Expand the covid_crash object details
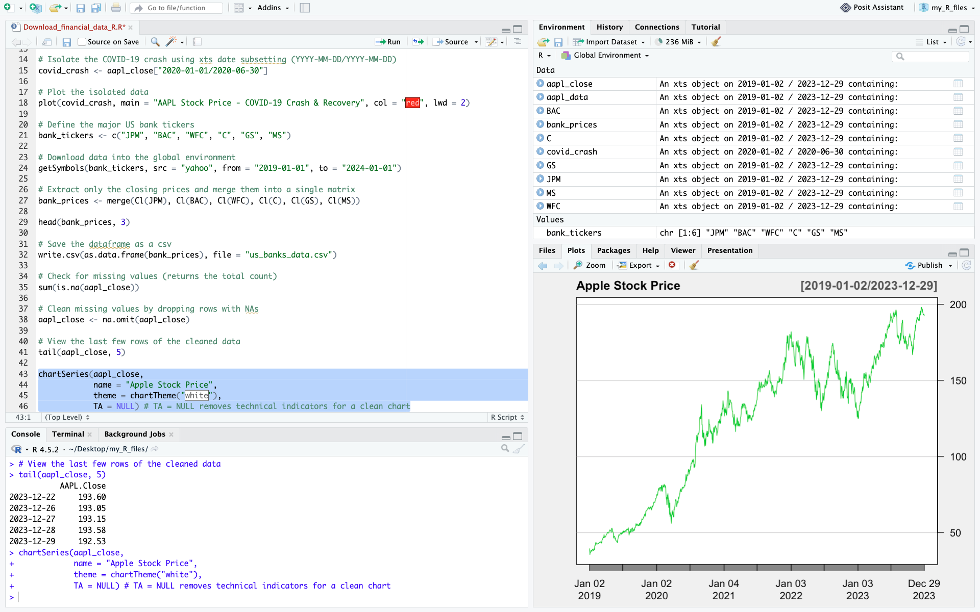This screenshot has width=980, height=612. (x=540, y=151)
